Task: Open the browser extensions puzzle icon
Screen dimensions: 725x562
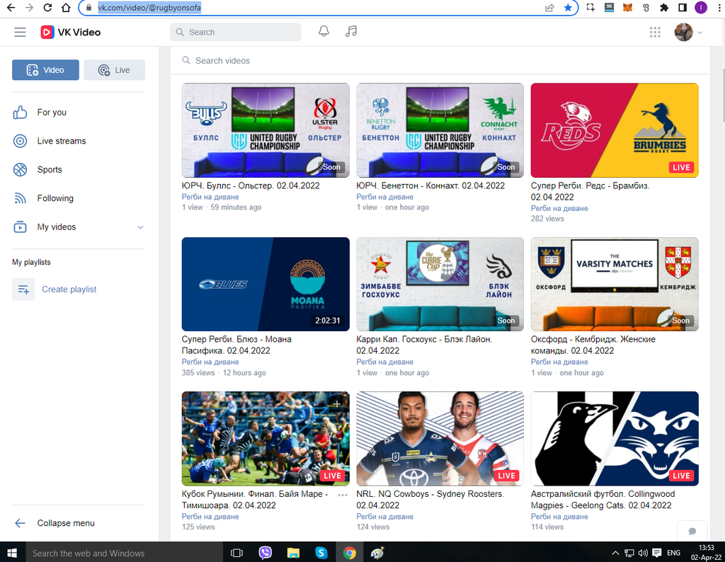Action: coord(664,7)
